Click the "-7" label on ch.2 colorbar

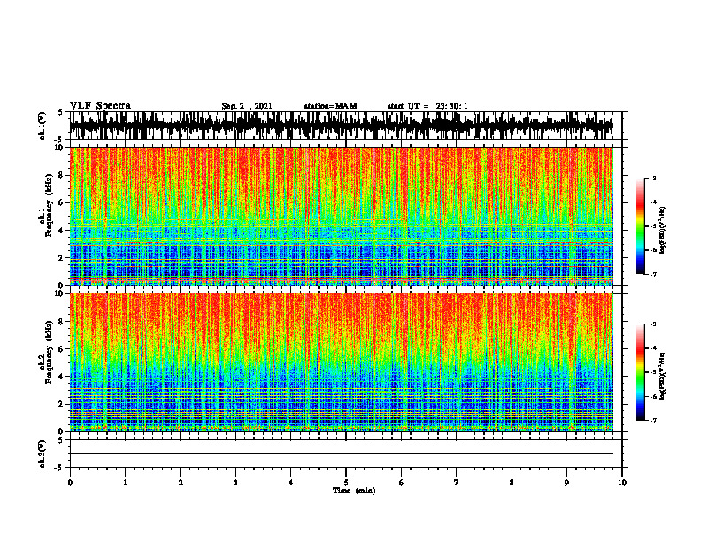pyautogui.click(x=653, y=420)
